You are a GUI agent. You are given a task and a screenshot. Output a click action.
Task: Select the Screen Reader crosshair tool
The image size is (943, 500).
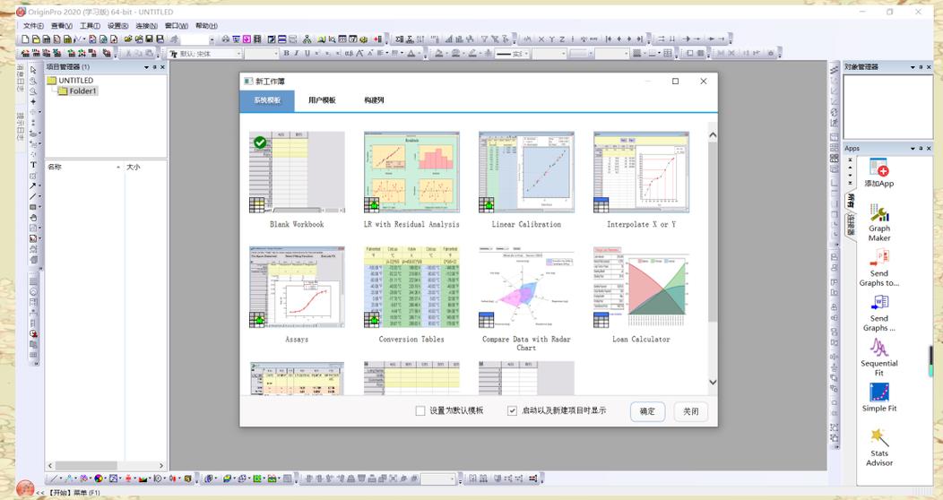click(34, 101)
